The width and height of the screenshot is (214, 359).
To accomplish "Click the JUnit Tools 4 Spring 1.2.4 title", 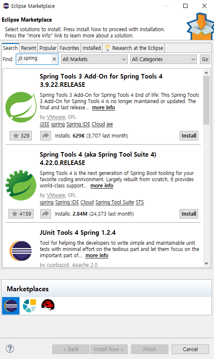I will 78,233.
